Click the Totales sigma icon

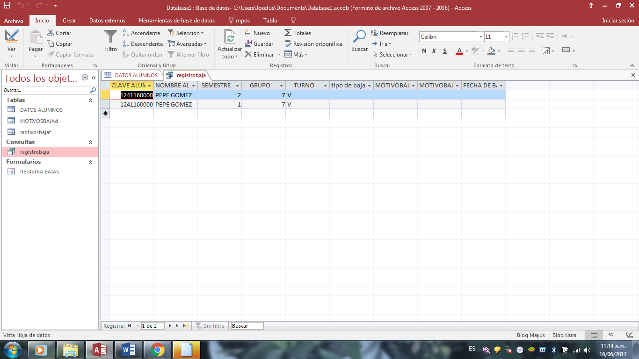point(288,33)
